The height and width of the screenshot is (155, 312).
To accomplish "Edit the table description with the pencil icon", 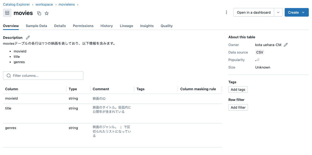I will (x=28, y=37).
